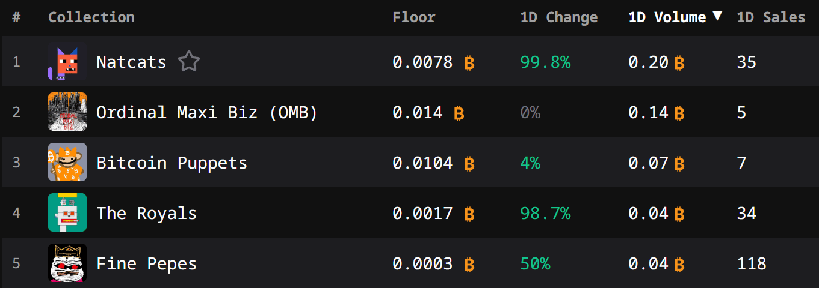
Task: Click the Bitcoin icon beside volume 0.14
Action: point(679,113)
